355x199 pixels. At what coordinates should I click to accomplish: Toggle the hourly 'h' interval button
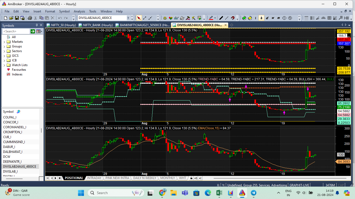(x=261, y=18)
